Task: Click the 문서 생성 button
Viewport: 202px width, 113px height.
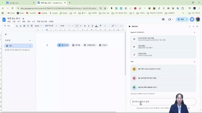Action: 63,45
